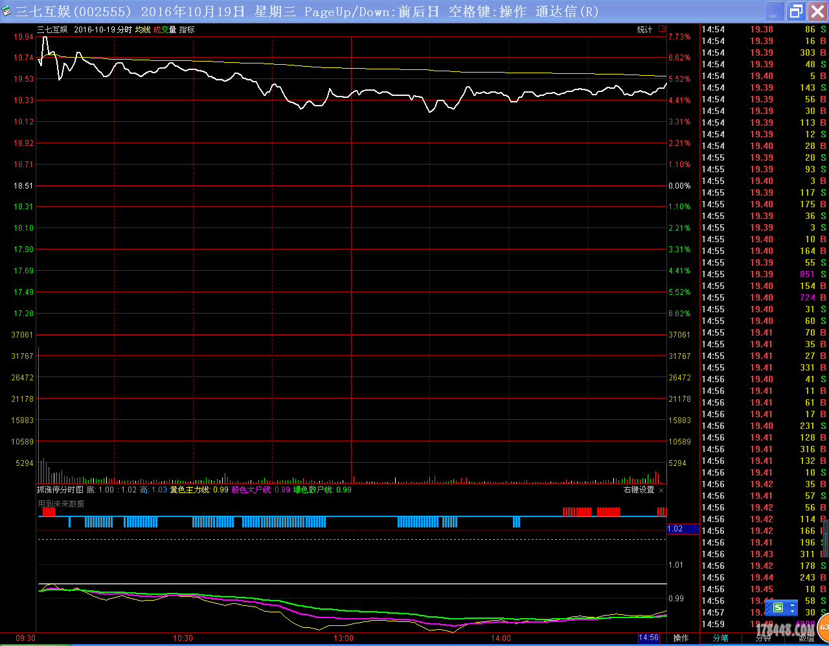Screen dimensions: 829x646
Task: Click the 13:00 time axis label
Action: point(344,638)
